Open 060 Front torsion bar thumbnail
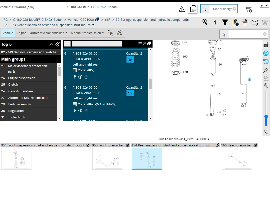This screenshot has height=219, width=270. [108, 159]
